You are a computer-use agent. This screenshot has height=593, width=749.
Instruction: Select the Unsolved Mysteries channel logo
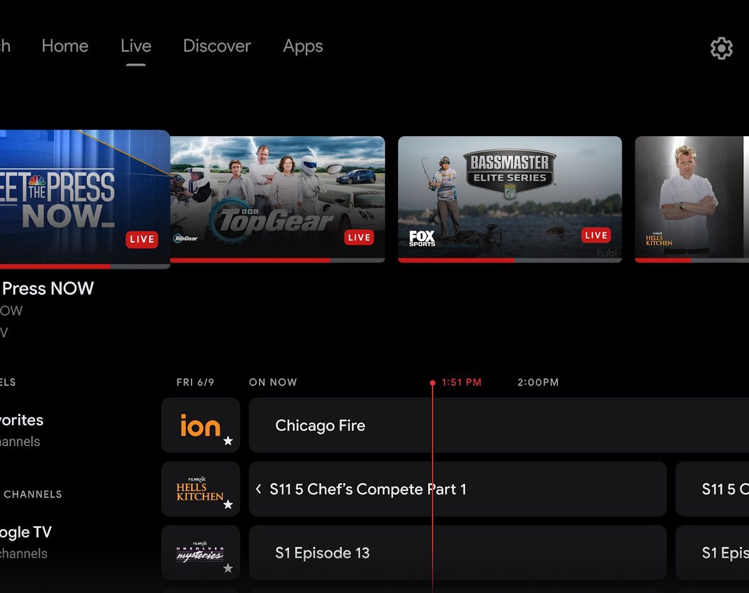click(x=200, y=552)
